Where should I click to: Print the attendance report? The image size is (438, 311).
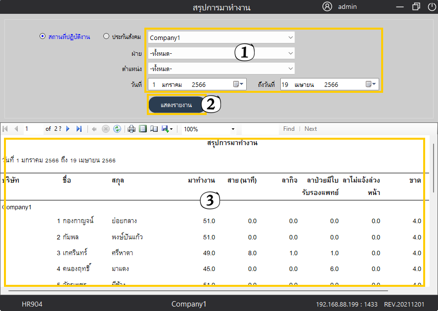click(131, 129)
